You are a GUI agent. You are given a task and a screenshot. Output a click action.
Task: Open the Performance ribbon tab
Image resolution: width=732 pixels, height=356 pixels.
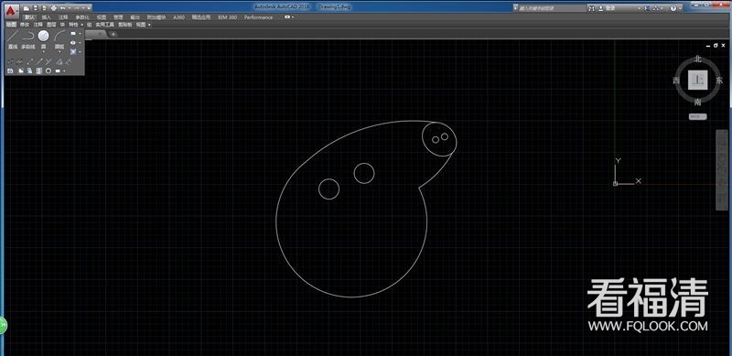[x=258, y=17]
